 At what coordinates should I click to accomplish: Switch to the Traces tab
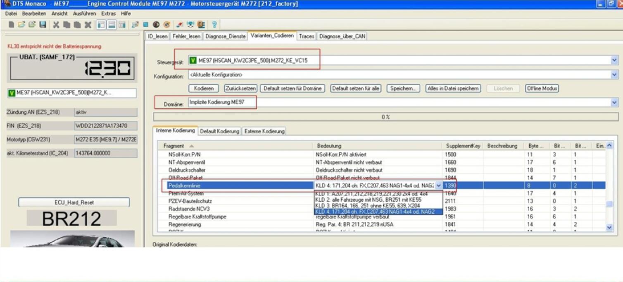click(307, 36)
